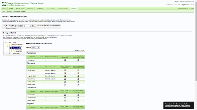
Task: Collapse the Clases Regulares node
Action: pos(7,46)
